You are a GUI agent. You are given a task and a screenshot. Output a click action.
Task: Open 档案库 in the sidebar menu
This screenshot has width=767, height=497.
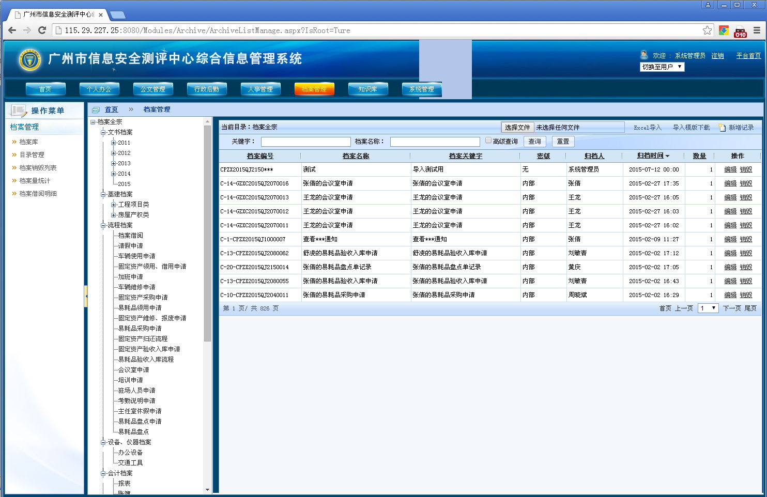tap(28, 142)
